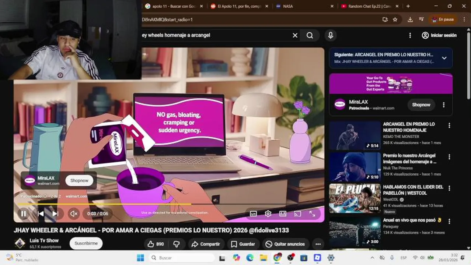Switch to theater mode view
Viewport: 471px width, 265px height.
(283, 213)
